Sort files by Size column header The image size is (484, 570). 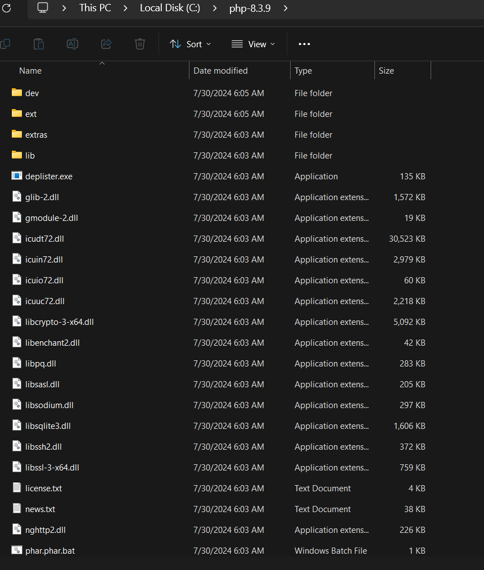pyautogui.click(x=386, y=71)
